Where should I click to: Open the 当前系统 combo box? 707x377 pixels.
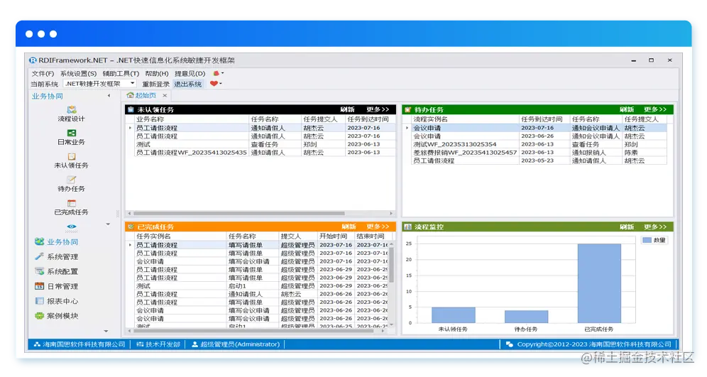pos(99,84)
